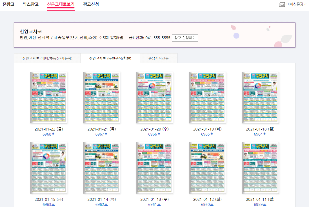Image resolution: width=309 pixels, height=207 pixels.
Task: Open the 마이신문광고 newspaper icon
Action: tap(282, 4)
